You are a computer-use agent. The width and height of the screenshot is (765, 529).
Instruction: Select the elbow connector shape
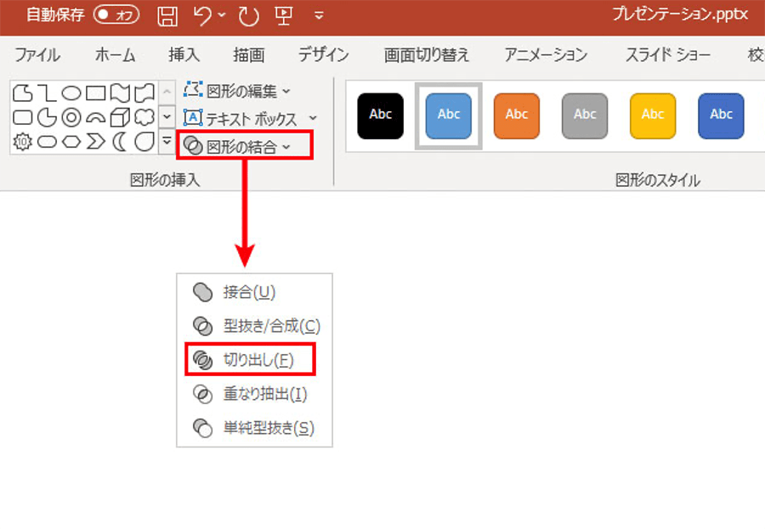[x=47, y=93]
